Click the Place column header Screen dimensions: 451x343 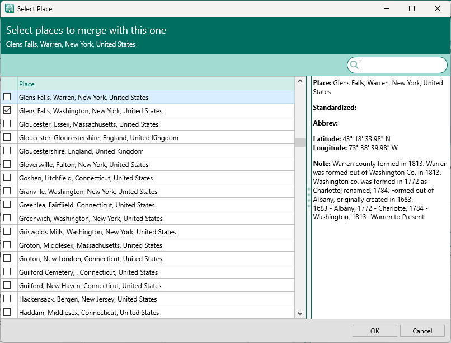coord(156,84)
